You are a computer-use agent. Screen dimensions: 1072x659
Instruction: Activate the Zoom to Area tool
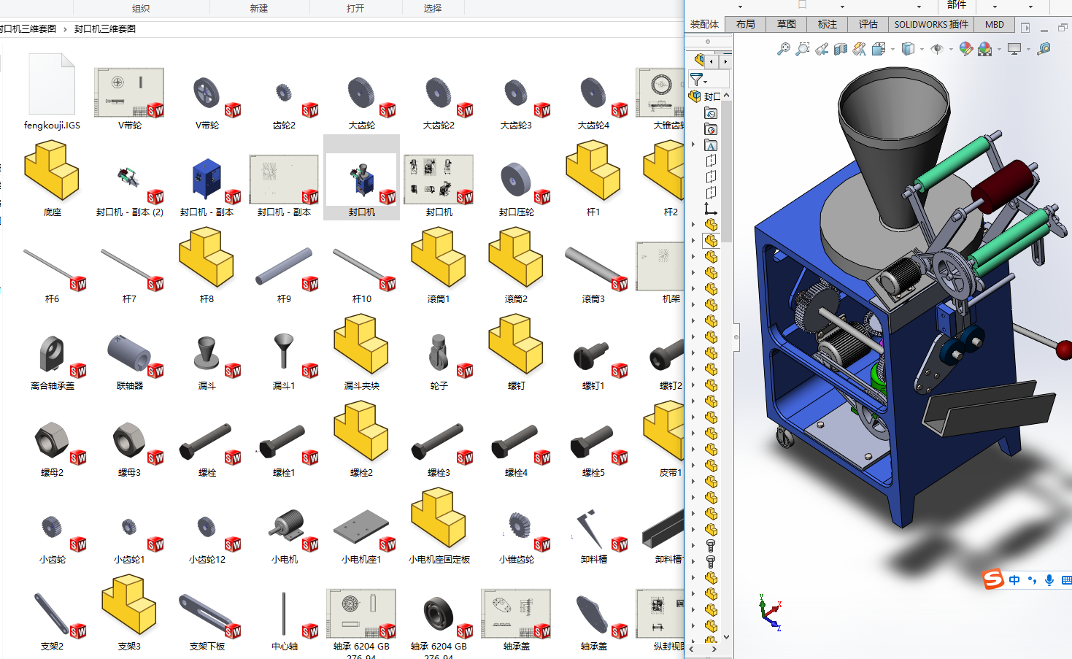click(x=802, y=49)
